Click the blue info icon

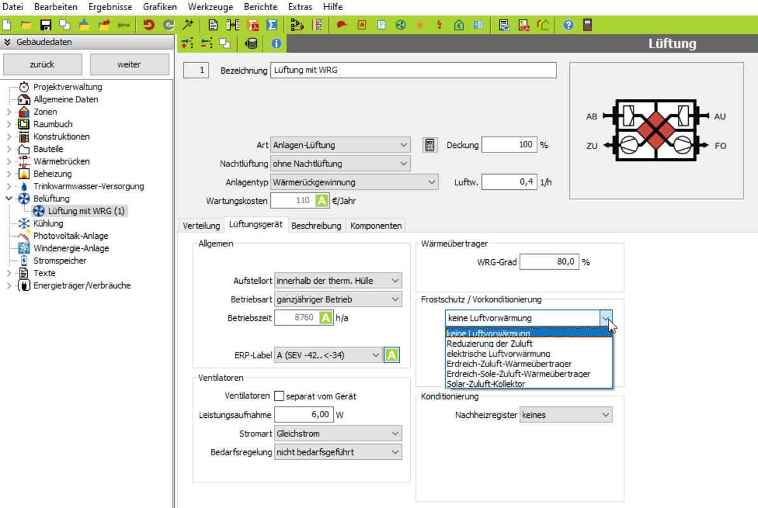pos(276,43)
